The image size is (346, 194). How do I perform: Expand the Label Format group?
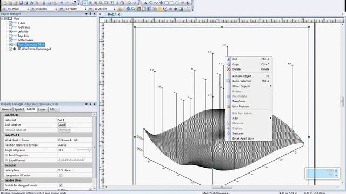pyautogui.click(x=6, y=160)
